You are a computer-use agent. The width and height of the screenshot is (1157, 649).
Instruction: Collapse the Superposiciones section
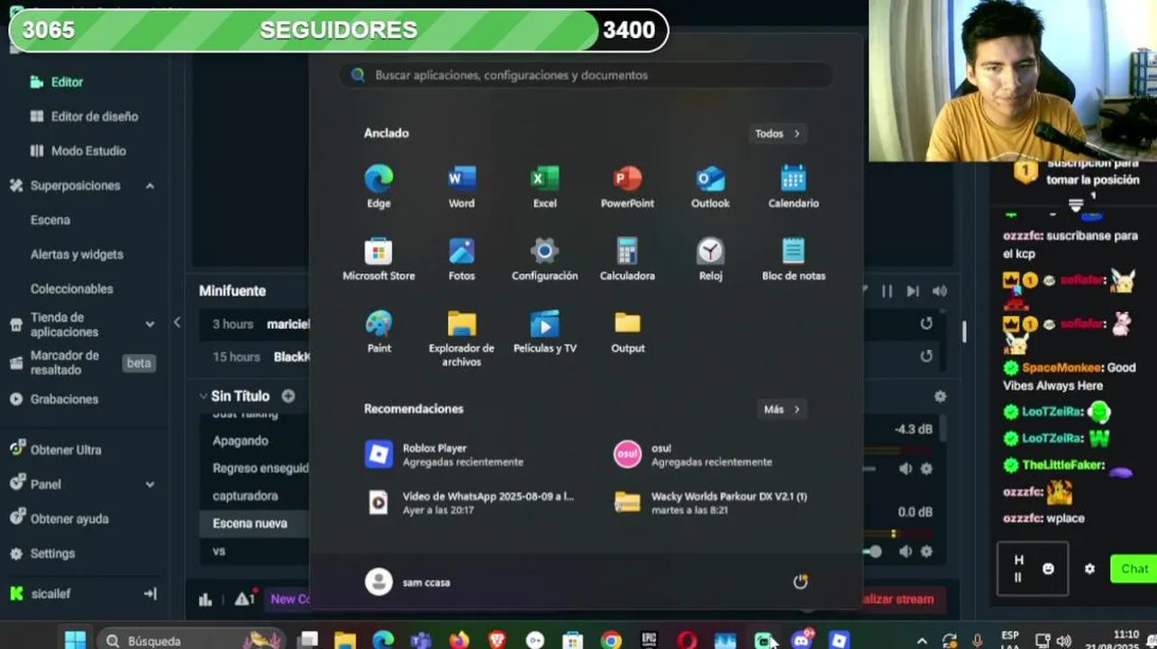click(x=150, y=186)
